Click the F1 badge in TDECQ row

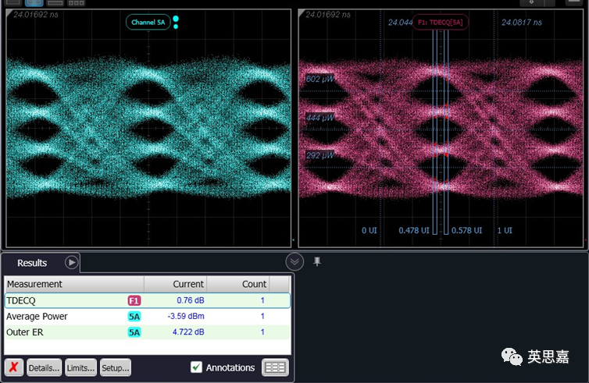coord(134,300)
